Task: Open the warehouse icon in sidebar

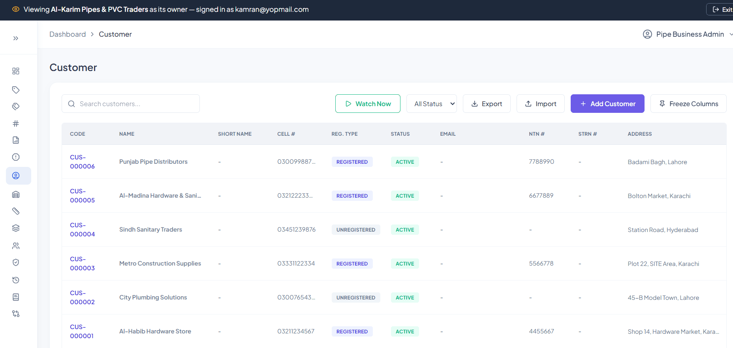Action: 16,195
